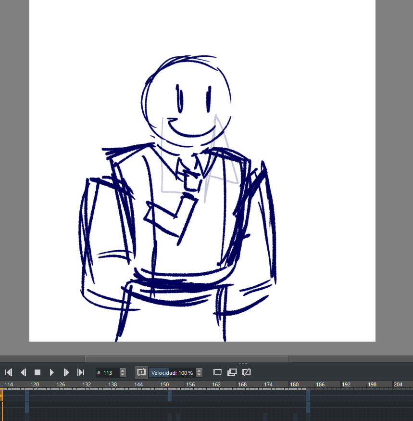
Task: Click frame 144 on the timeline ruler
Action: [138, 384]
